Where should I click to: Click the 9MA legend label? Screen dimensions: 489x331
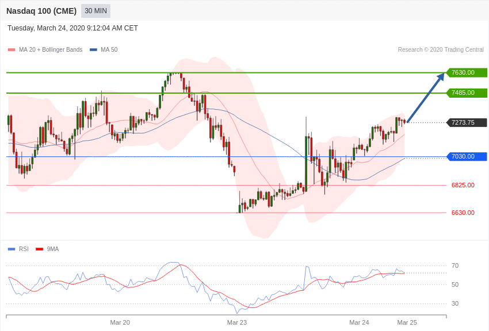(x=53, y=249)
